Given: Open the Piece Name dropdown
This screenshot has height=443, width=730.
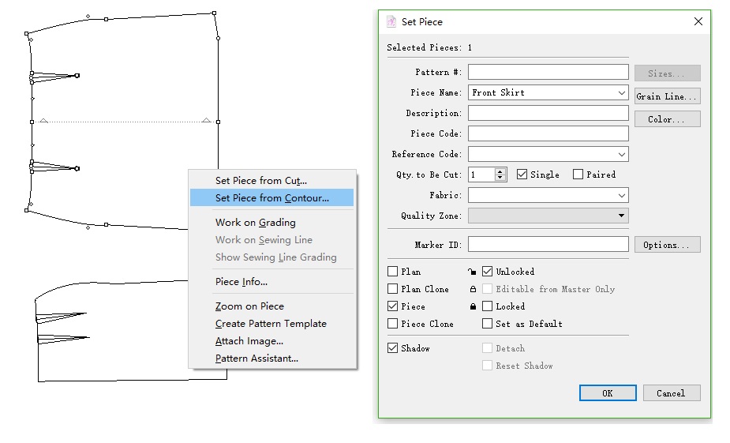Looking at the screenshot, I should (x=622, y=93).
